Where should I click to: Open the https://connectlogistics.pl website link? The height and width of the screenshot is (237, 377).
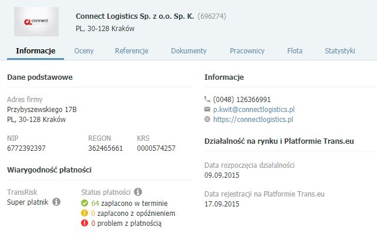(253, 119)
